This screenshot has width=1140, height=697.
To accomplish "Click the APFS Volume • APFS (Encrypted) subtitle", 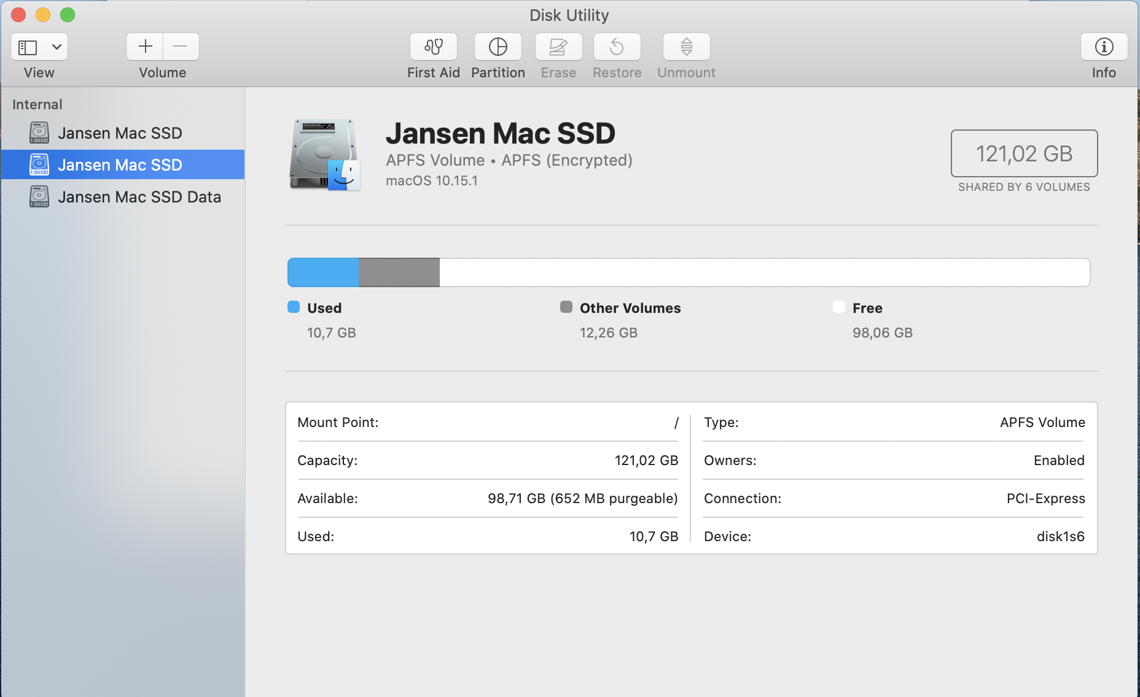I will (x=509, y=160).
